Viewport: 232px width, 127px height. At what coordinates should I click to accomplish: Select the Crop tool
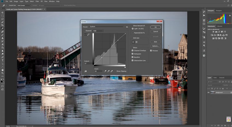click(2, 25)
